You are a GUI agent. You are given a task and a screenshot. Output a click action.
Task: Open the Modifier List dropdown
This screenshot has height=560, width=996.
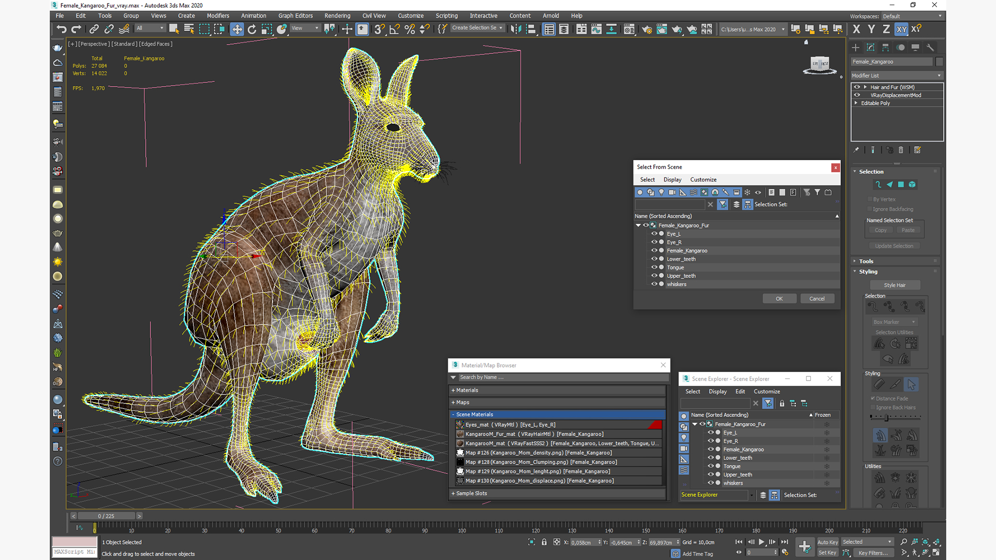[897, 76]
